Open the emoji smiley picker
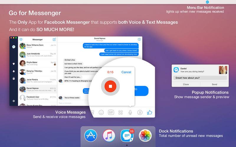 click(x=101, y=112)
